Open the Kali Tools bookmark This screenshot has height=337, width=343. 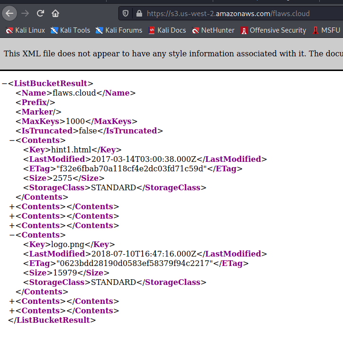point(70,30)
